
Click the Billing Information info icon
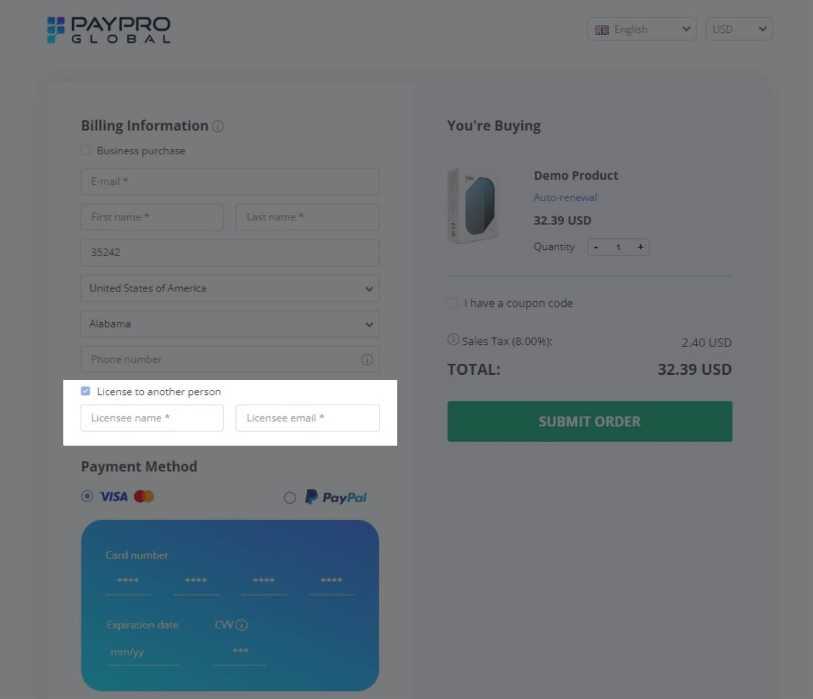click(218, 127)
